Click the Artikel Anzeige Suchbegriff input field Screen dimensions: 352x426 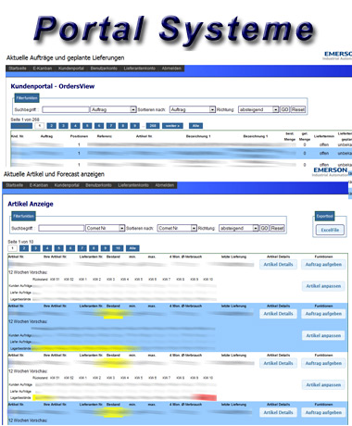tap(61, 228)
